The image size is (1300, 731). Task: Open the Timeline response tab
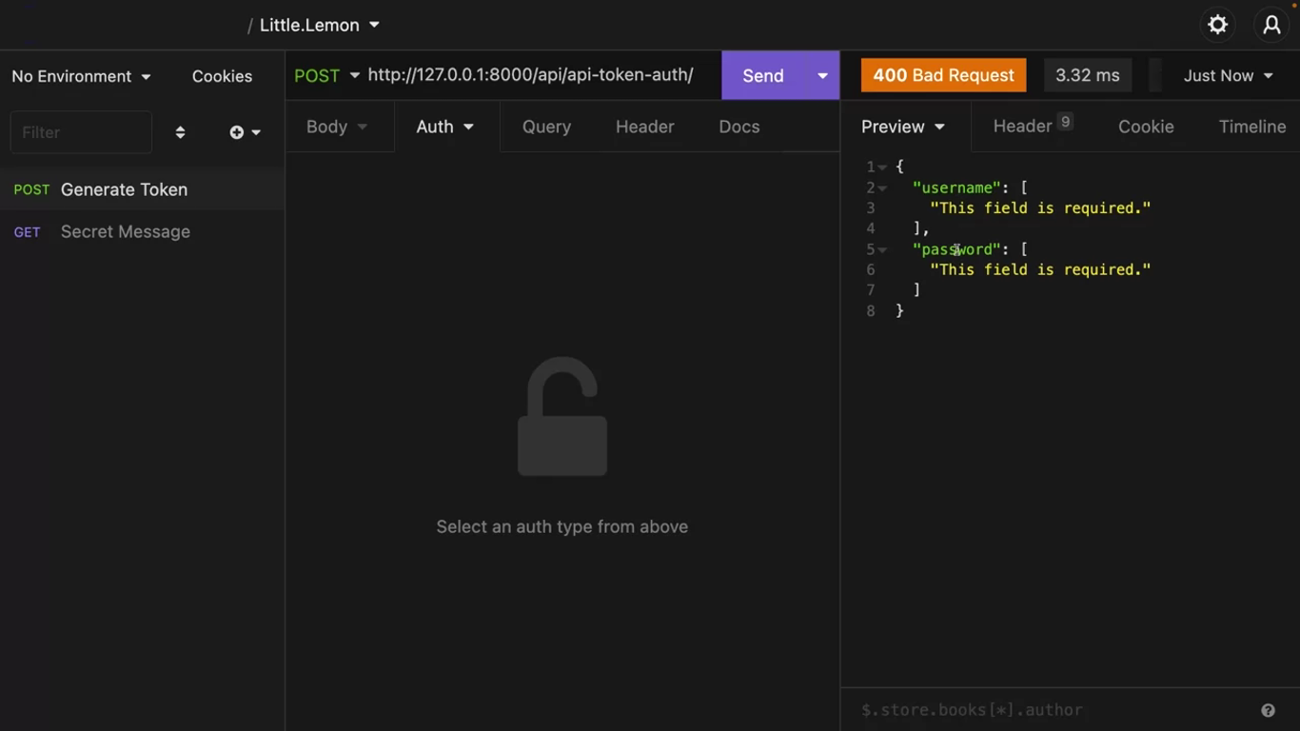[1251, 127]
